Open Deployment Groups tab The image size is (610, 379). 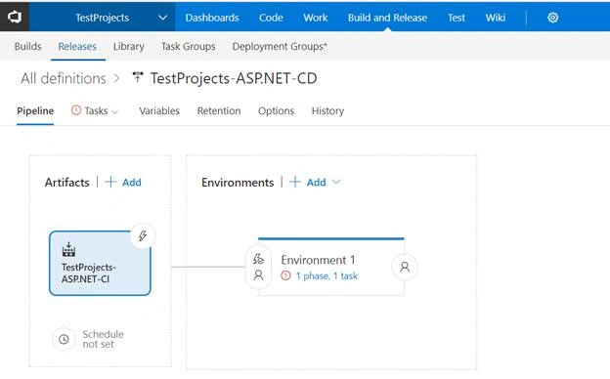click(280, 46)
